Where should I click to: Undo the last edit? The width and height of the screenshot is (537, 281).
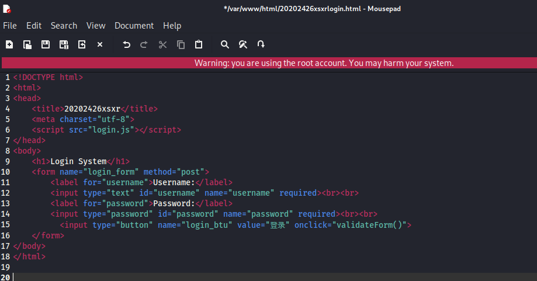126,44
